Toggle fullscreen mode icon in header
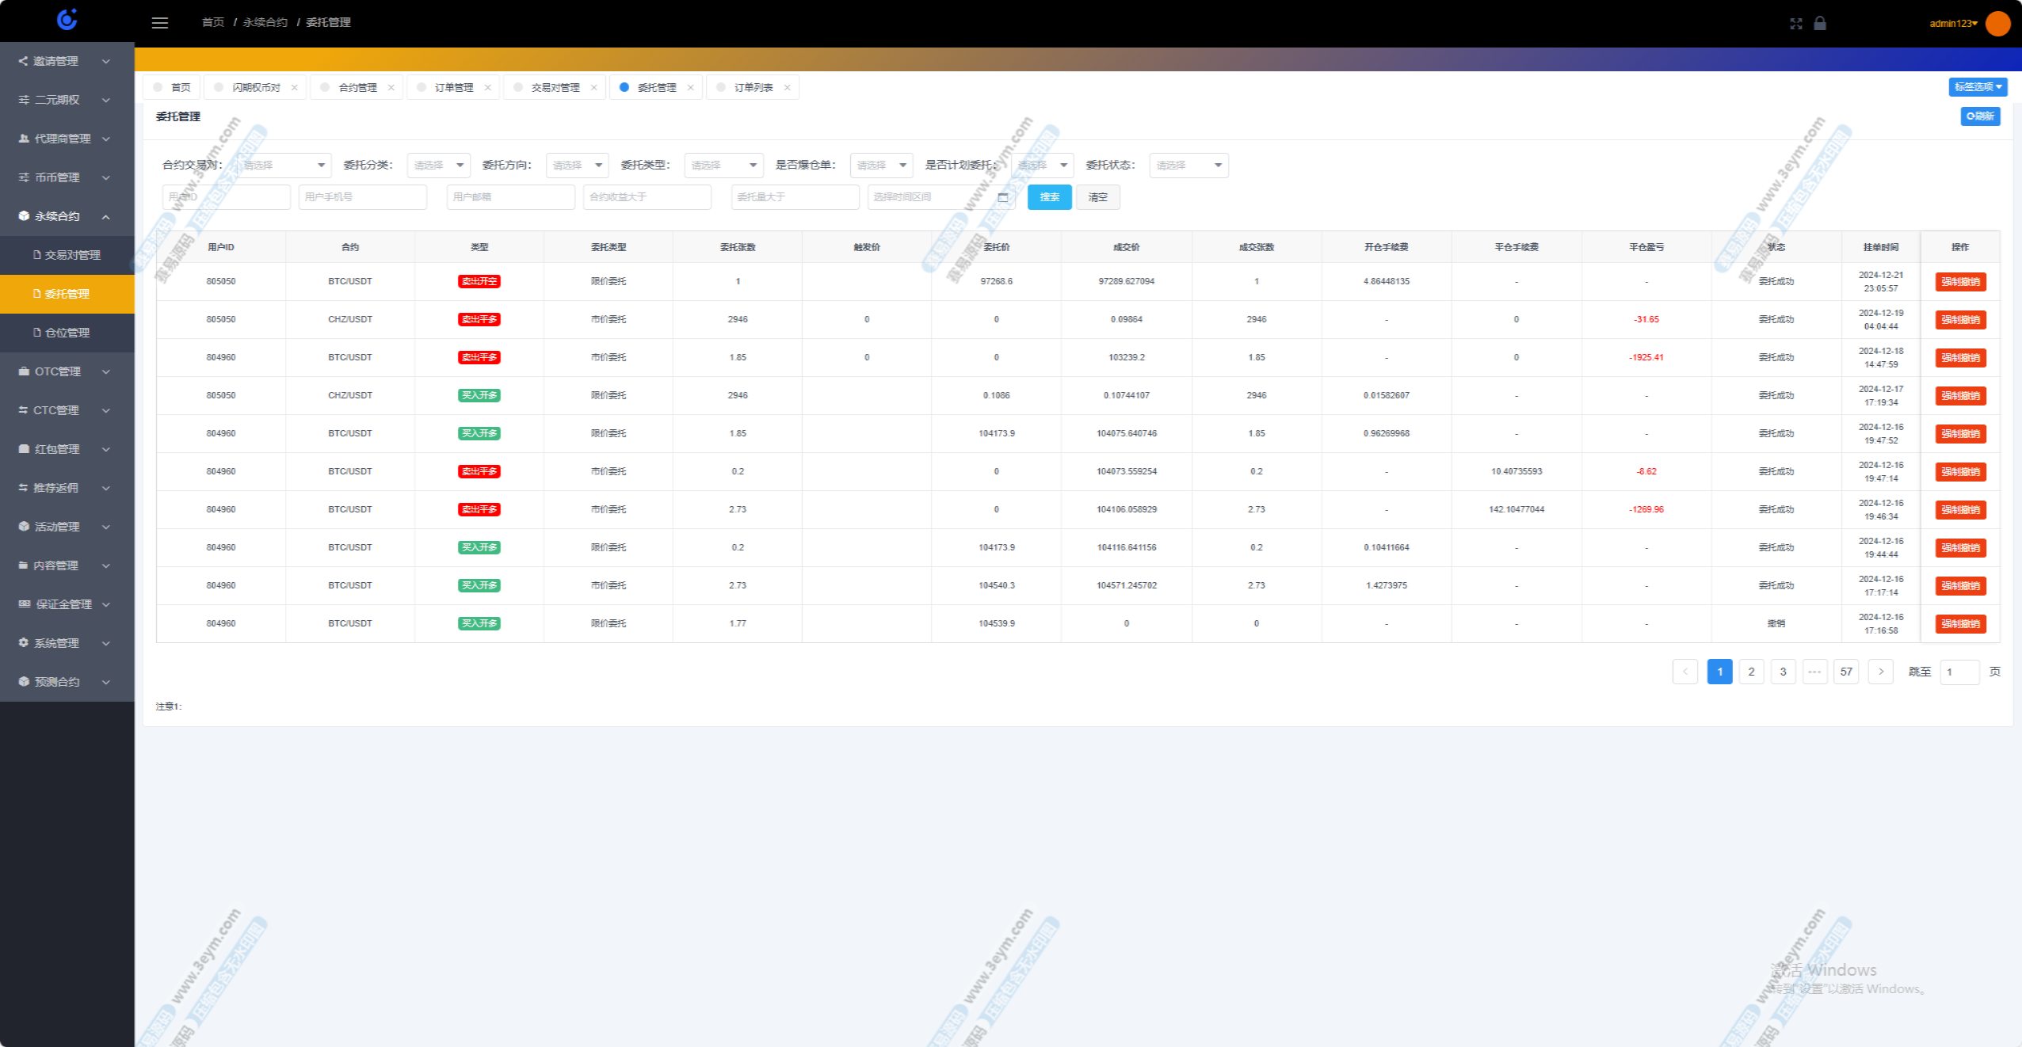Viewport: 2022px width, 1047px height. pos(1795,24)
